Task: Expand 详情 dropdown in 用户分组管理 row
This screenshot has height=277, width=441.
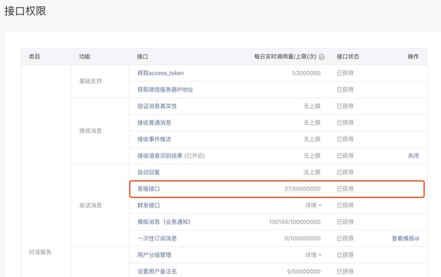Action: (314, 255)
